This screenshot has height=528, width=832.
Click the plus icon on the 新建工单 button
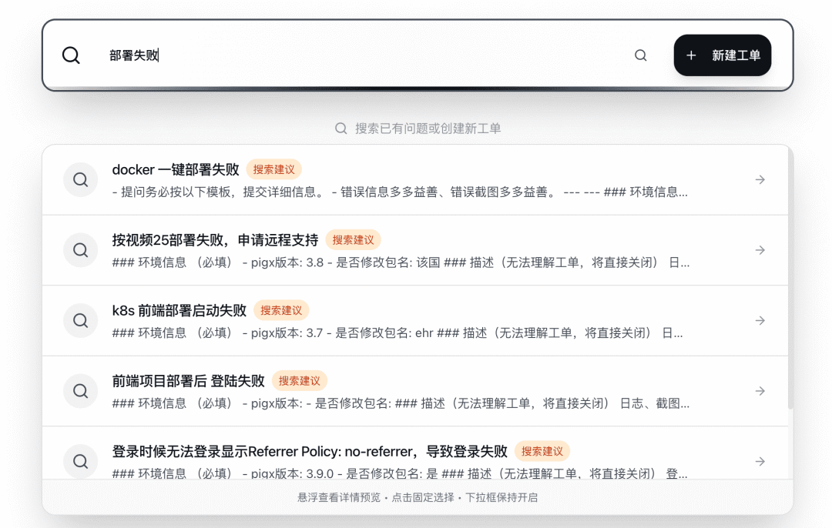[x=690, y=55]
